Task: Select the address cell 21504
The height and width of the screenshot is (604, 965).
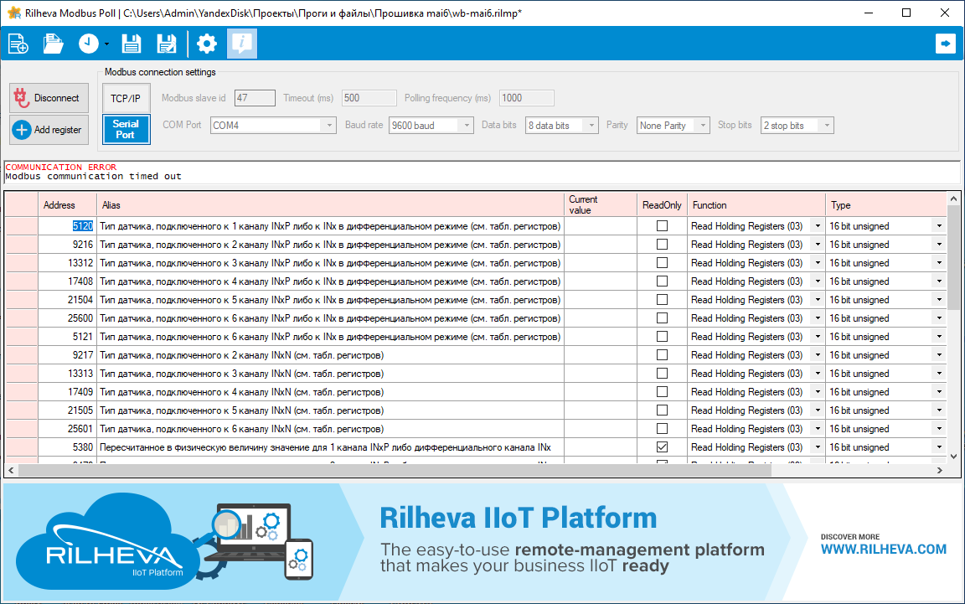Action: 67,300
